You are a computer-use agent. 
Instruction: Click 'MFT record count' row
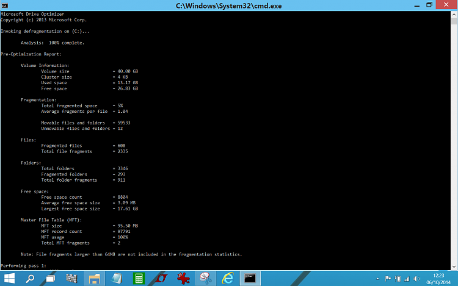click(x=86, y=231)
